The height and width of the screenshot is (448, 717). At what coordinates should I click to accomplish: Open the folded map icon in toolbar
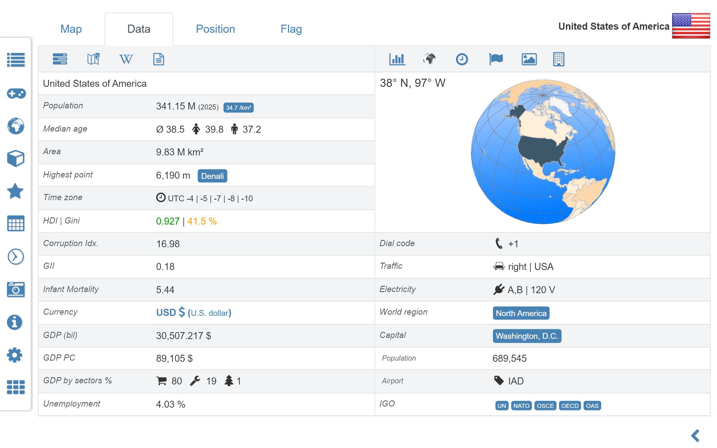(x=93, y=59)
